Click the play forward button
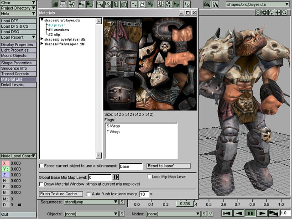 pyautogui.click(x=261, y=213)
